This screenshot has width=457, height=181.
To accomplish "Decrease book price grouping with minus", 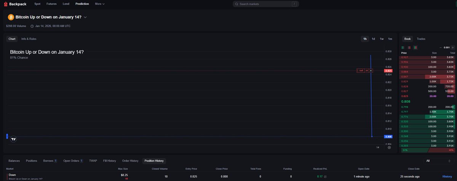I will [x=441, y=48].
